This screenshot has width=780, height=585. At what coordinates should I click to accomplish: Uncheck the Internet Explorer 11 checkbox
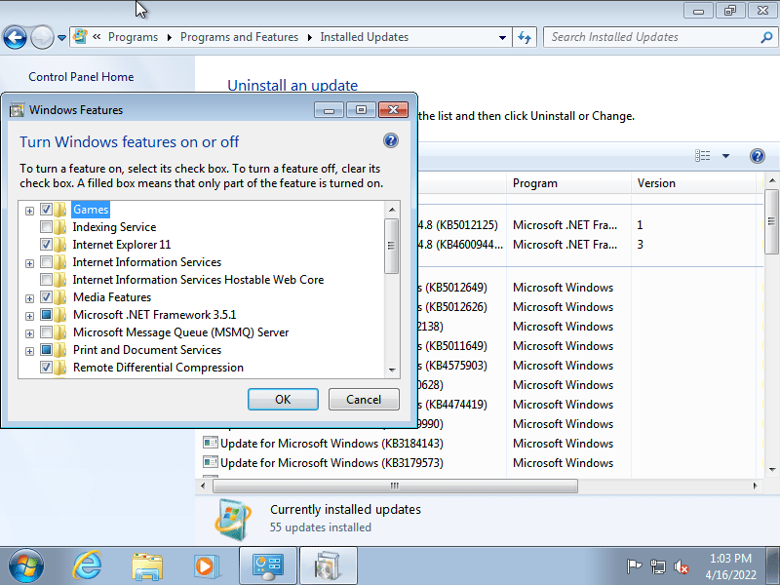click(x=46, y=245)
